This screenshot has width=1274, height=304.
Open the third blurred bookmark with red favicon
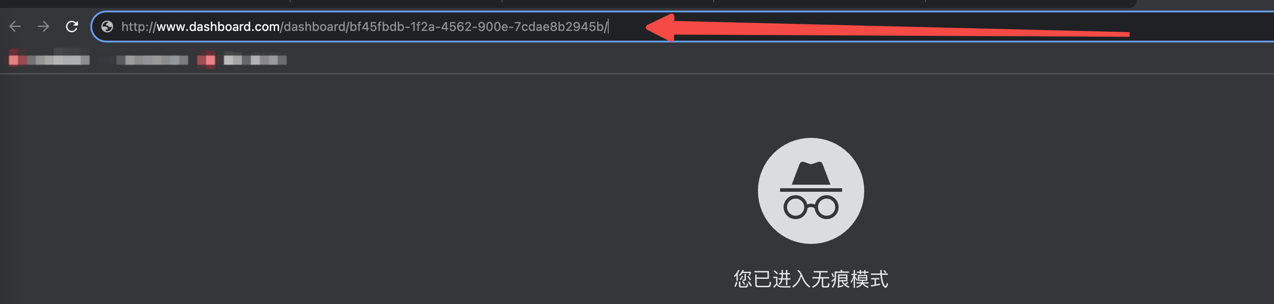[x=242, y=60]
